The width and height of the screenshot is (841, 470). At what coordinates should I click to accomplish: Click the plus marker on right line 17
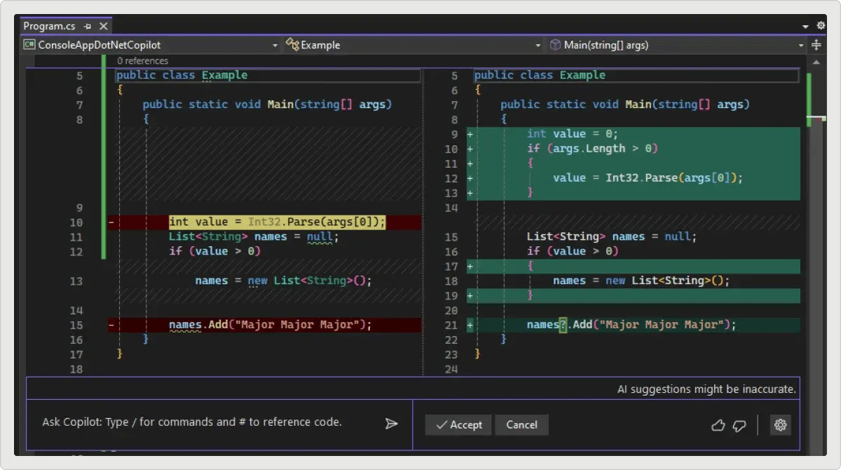click(x=470, y=267)
